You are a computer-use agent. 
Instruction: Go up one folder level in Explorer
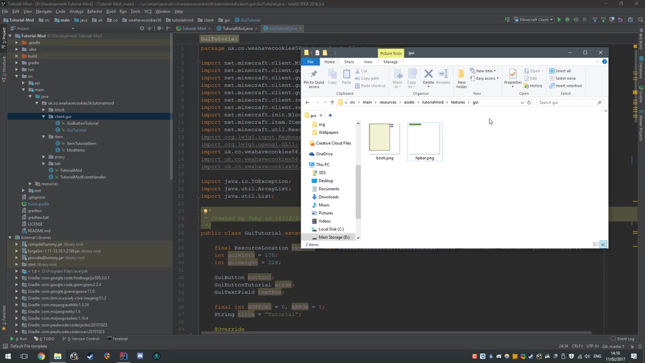coord(332,102)
